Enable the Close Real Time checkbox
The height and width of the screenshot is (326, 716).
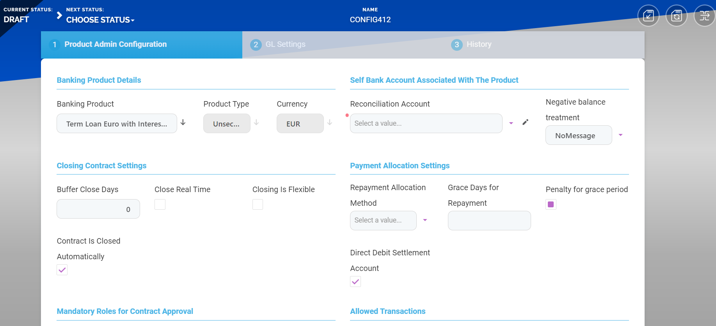[x=160, y=204]
